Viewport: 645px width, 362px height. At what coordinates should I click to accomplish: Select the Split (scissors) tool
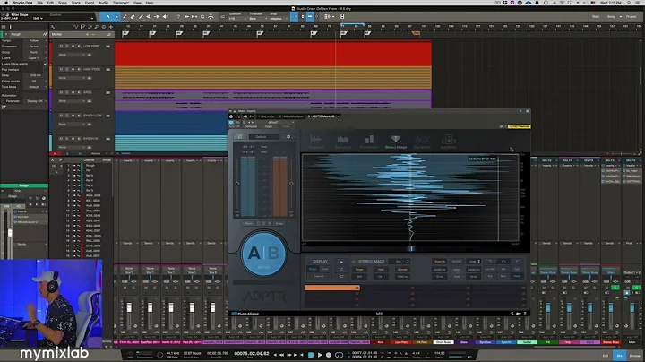click(125, 17)
